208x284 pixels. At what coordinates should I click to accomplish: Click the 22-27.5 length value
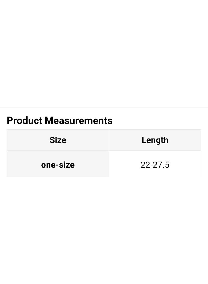pos(155,165)
